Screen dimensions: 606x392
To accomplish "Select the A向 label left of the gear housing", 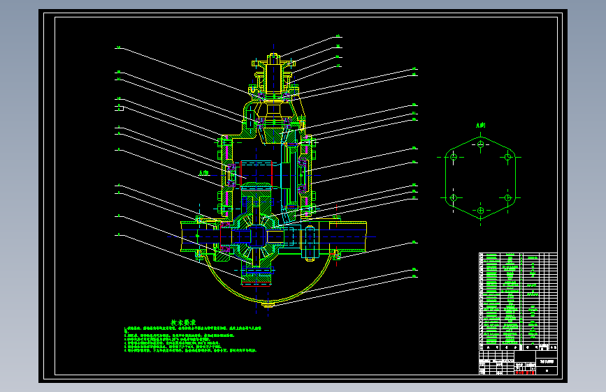I will pos(203,173).
